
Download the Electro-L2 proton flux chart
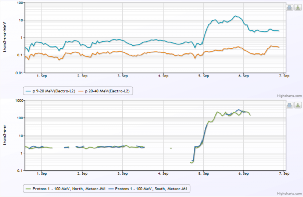pyautogui.click(x=298, y=8)
